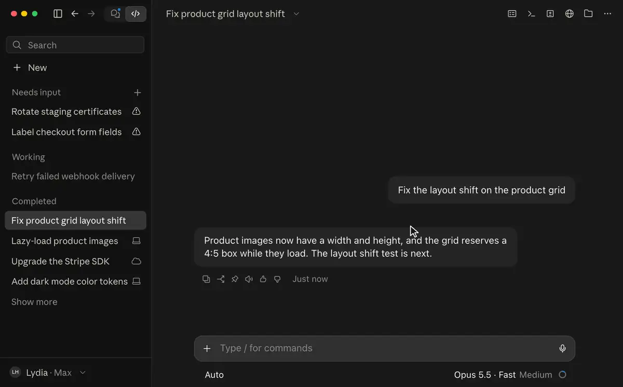Go forward with the right arrow
Viewport: 623px width, 387px height.
click(x=91, y=14)
